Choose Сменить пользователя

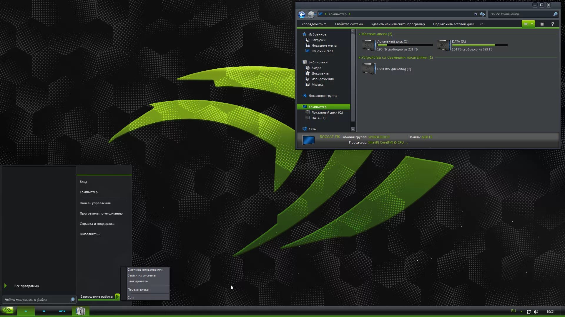click(x=145, y=269)
